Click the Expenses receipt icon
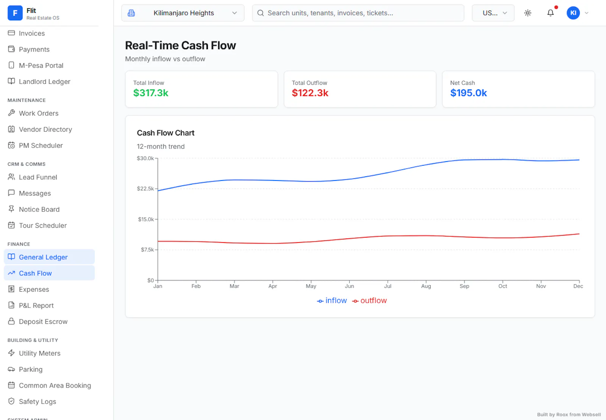This screenshot has width=606, height=420. (11, 289)
